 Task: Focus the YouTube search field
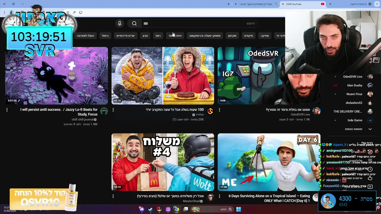[x=199, y=23]
